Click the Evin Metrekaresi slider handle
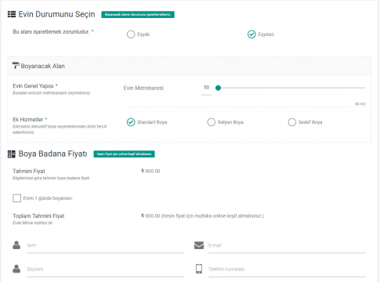The width and height of the screenshot is (380, 282). coord(218,88)
